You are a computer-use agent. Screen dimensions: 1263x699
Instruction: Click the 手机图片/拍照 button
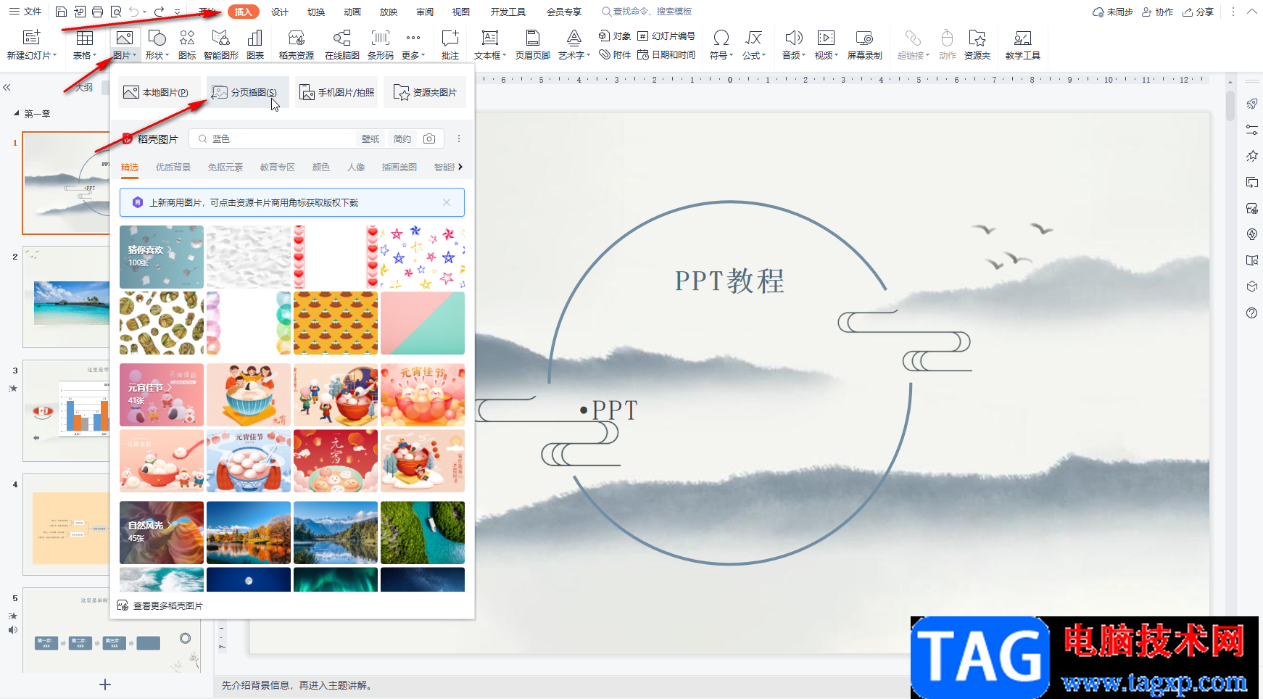point(336,92)
